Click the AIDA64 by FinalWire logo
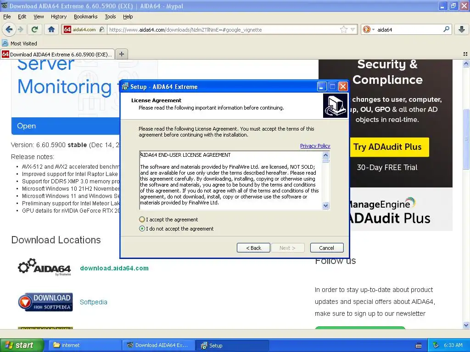Screen dimensions: 470x352 tap(45, 267)
